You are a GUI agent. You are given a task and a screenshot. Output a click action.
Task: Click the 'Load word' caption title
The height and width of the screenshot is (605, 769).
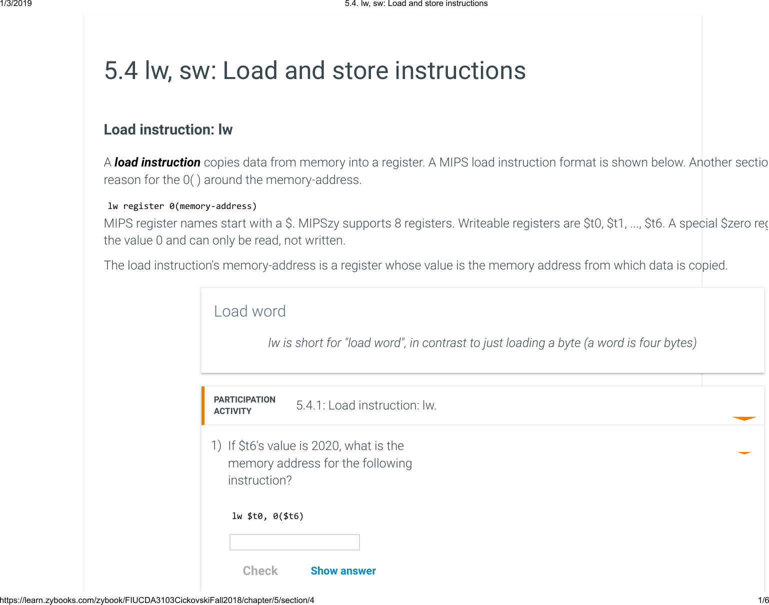click(249, 310)
